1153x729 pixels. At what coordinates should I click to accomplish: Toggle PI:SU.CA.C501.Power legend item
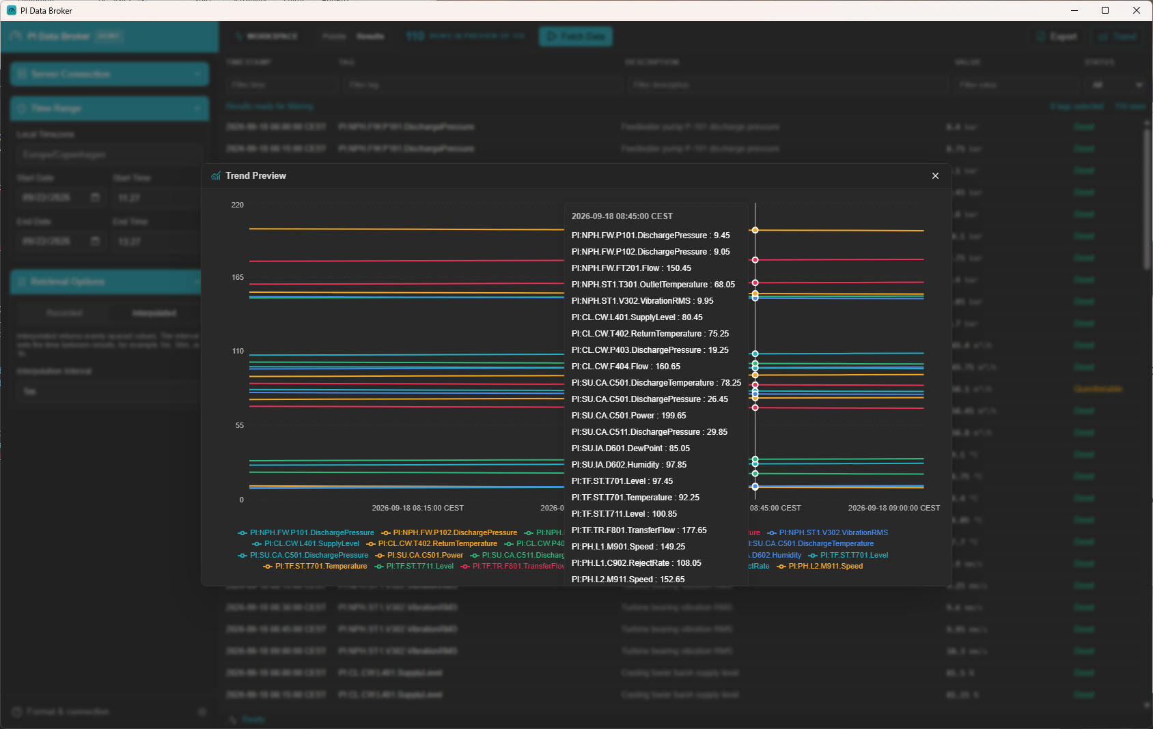[x=419, y=556]
